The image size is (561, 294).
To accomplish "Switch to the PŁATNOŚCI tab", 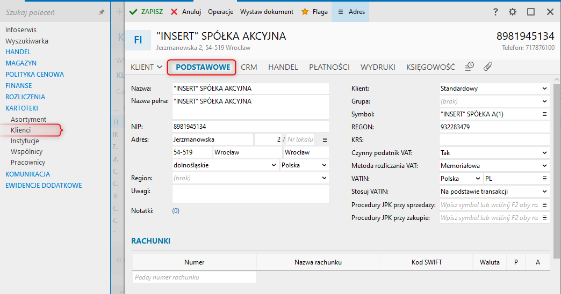I will [x=329, y=67].
